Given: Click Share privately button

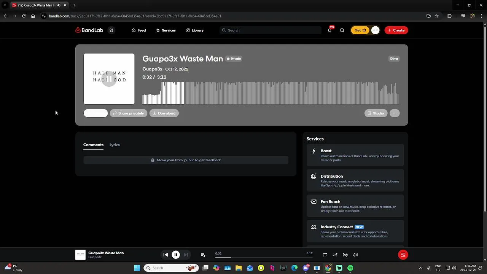Looking at the screenshot, I should pyautogui.click(x=129, y=113).
